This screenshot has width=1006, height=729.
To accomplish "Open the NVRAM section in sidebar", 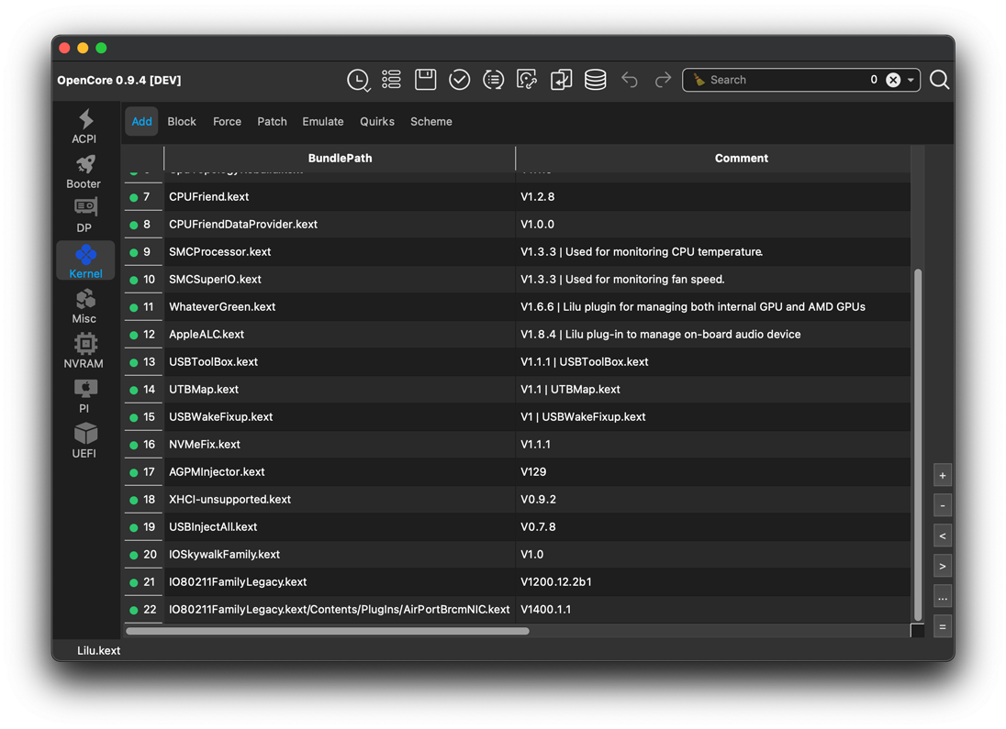I will point(84,351).
